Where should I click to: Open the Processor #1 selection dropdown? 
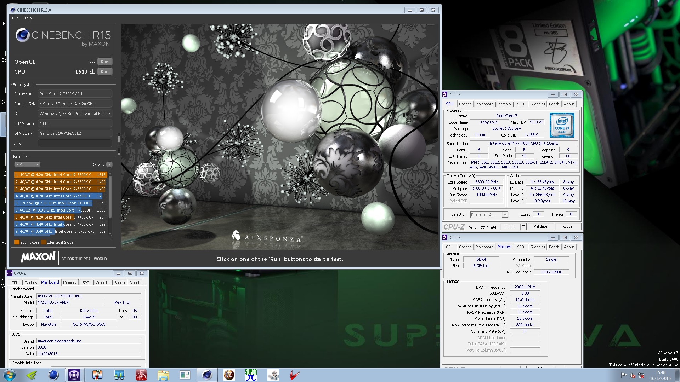(x=489, y=215)
